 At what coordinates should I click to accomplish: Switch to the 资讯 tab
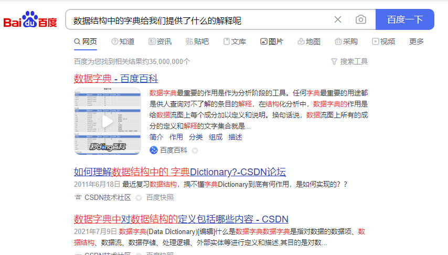[160, 42]
